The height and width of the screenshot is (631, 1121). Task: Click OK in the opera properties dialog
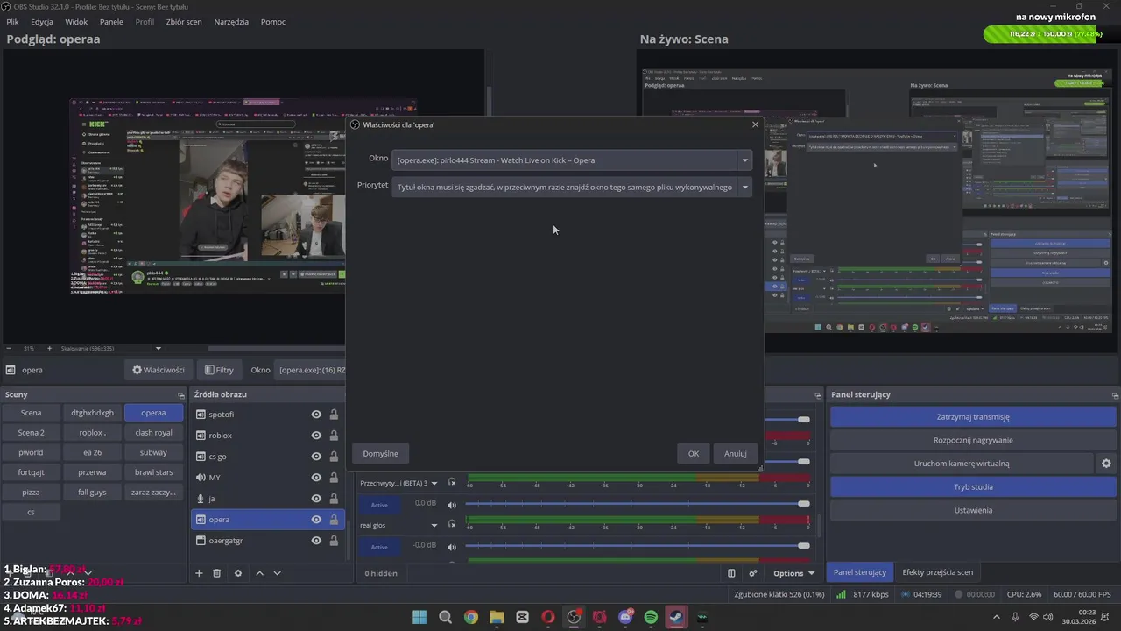694,454
